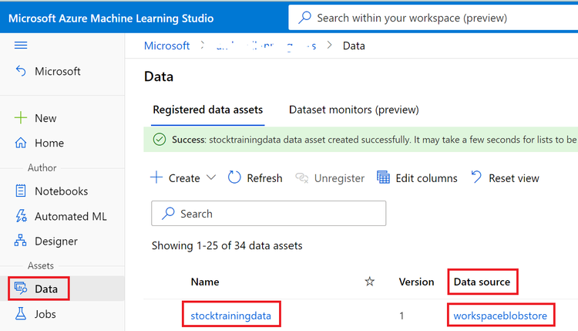Select the Registered data assets tab
The height and width of the screenshot is (331, 578).
pos(208,110)
